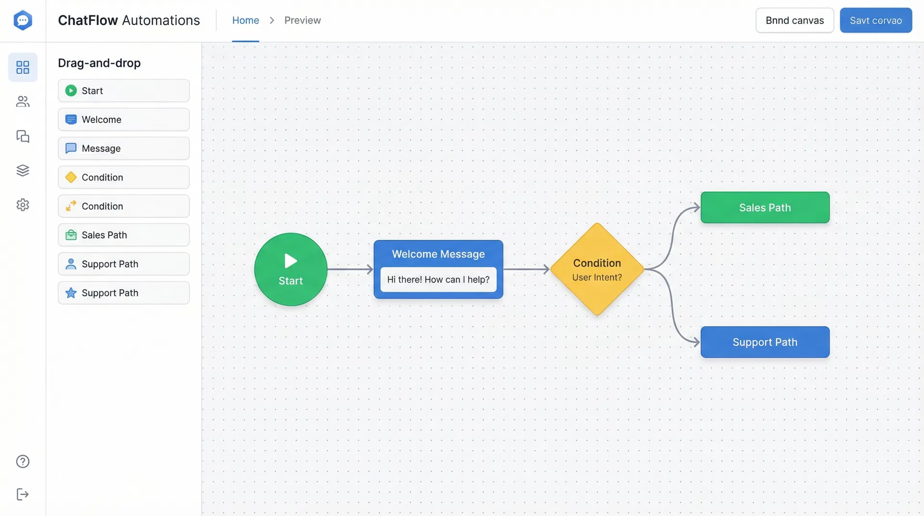Click the layers icon in sidebar
The width and height of the screenshot is (924, 516).
pos(23,170)
